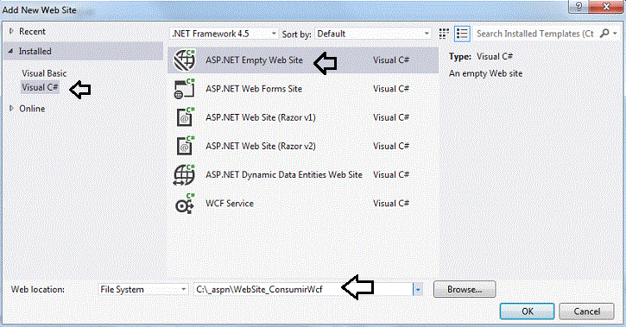This screenshot has width=626, height=327.
Task: Close the Add New Web Site dialog
Action: click(x=606, y=6)
